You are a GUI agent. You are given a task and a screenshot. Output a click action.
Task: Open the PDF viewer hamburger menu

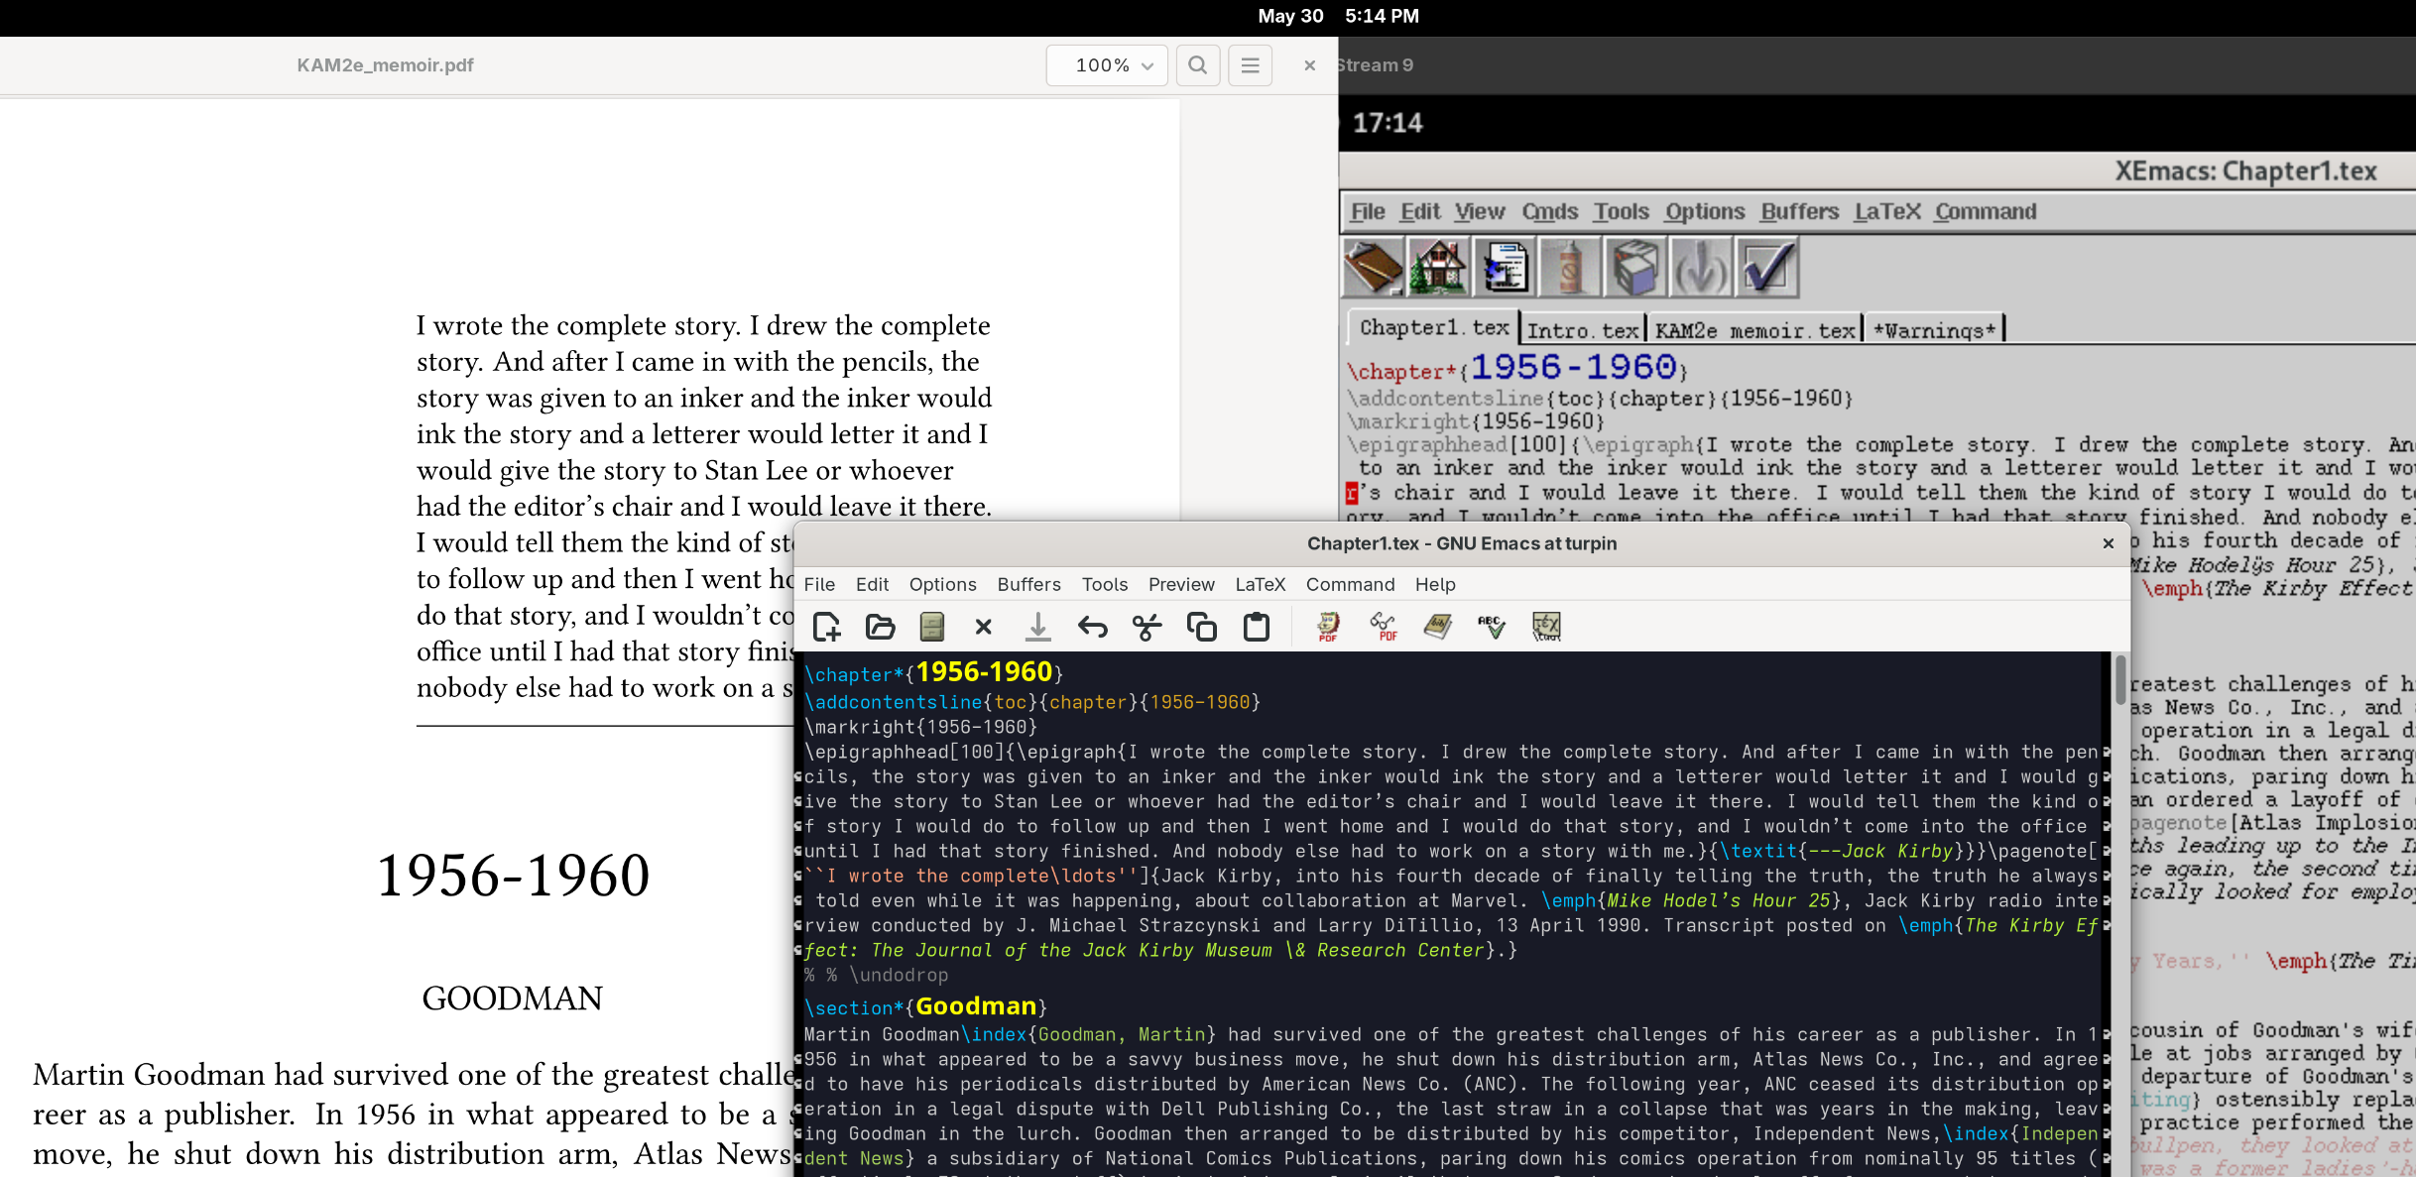[1251, 65]
